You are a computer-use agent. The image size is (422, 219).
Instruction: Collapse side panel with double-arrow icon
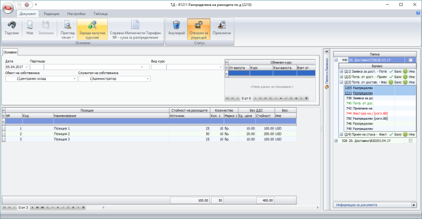coord(327,51)
